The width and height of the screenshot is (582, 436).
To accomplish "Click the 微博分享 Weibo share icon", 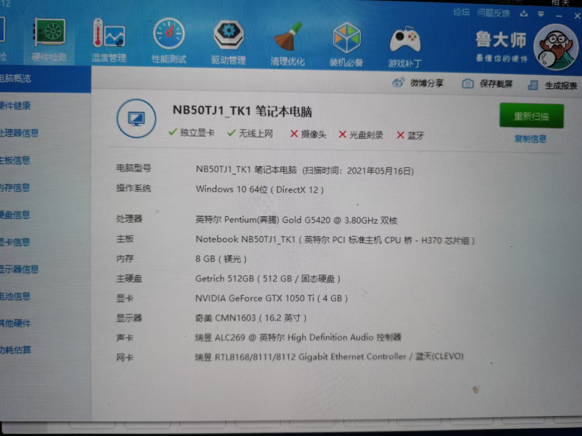I will coord(398,83).
